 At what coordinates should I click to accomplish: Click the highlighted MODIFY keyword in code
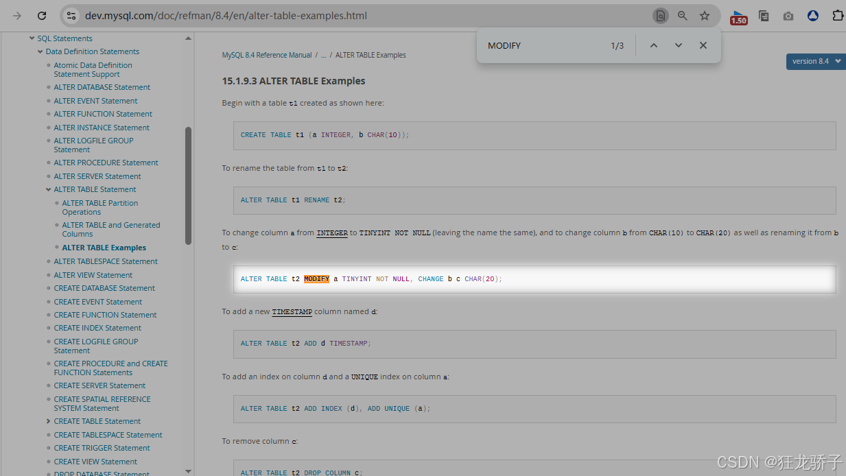pyautogui.click(x=316, y=279)
